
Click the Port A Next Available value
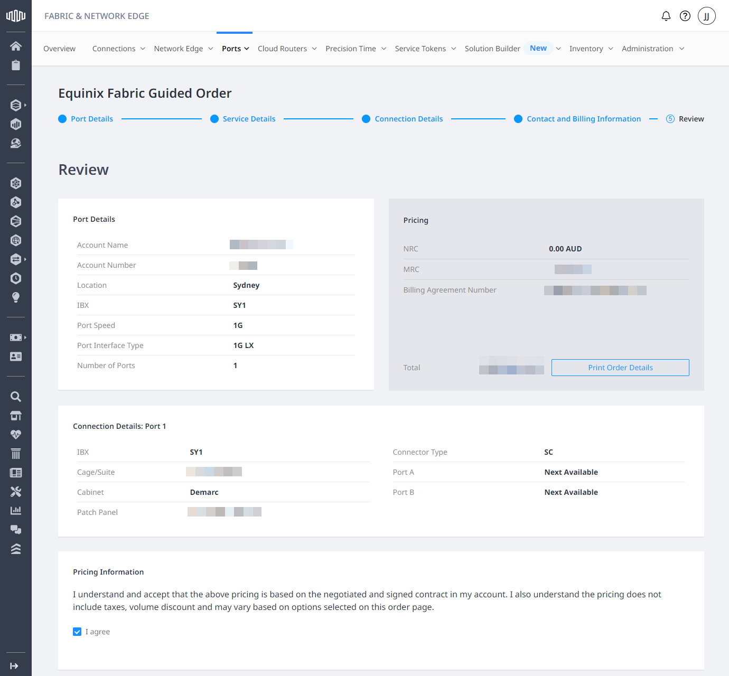point(571,472)
